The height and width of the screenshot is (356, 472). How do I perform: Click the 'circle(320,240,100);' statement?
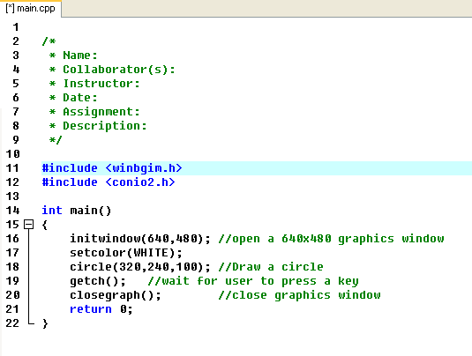click(140, 267)
